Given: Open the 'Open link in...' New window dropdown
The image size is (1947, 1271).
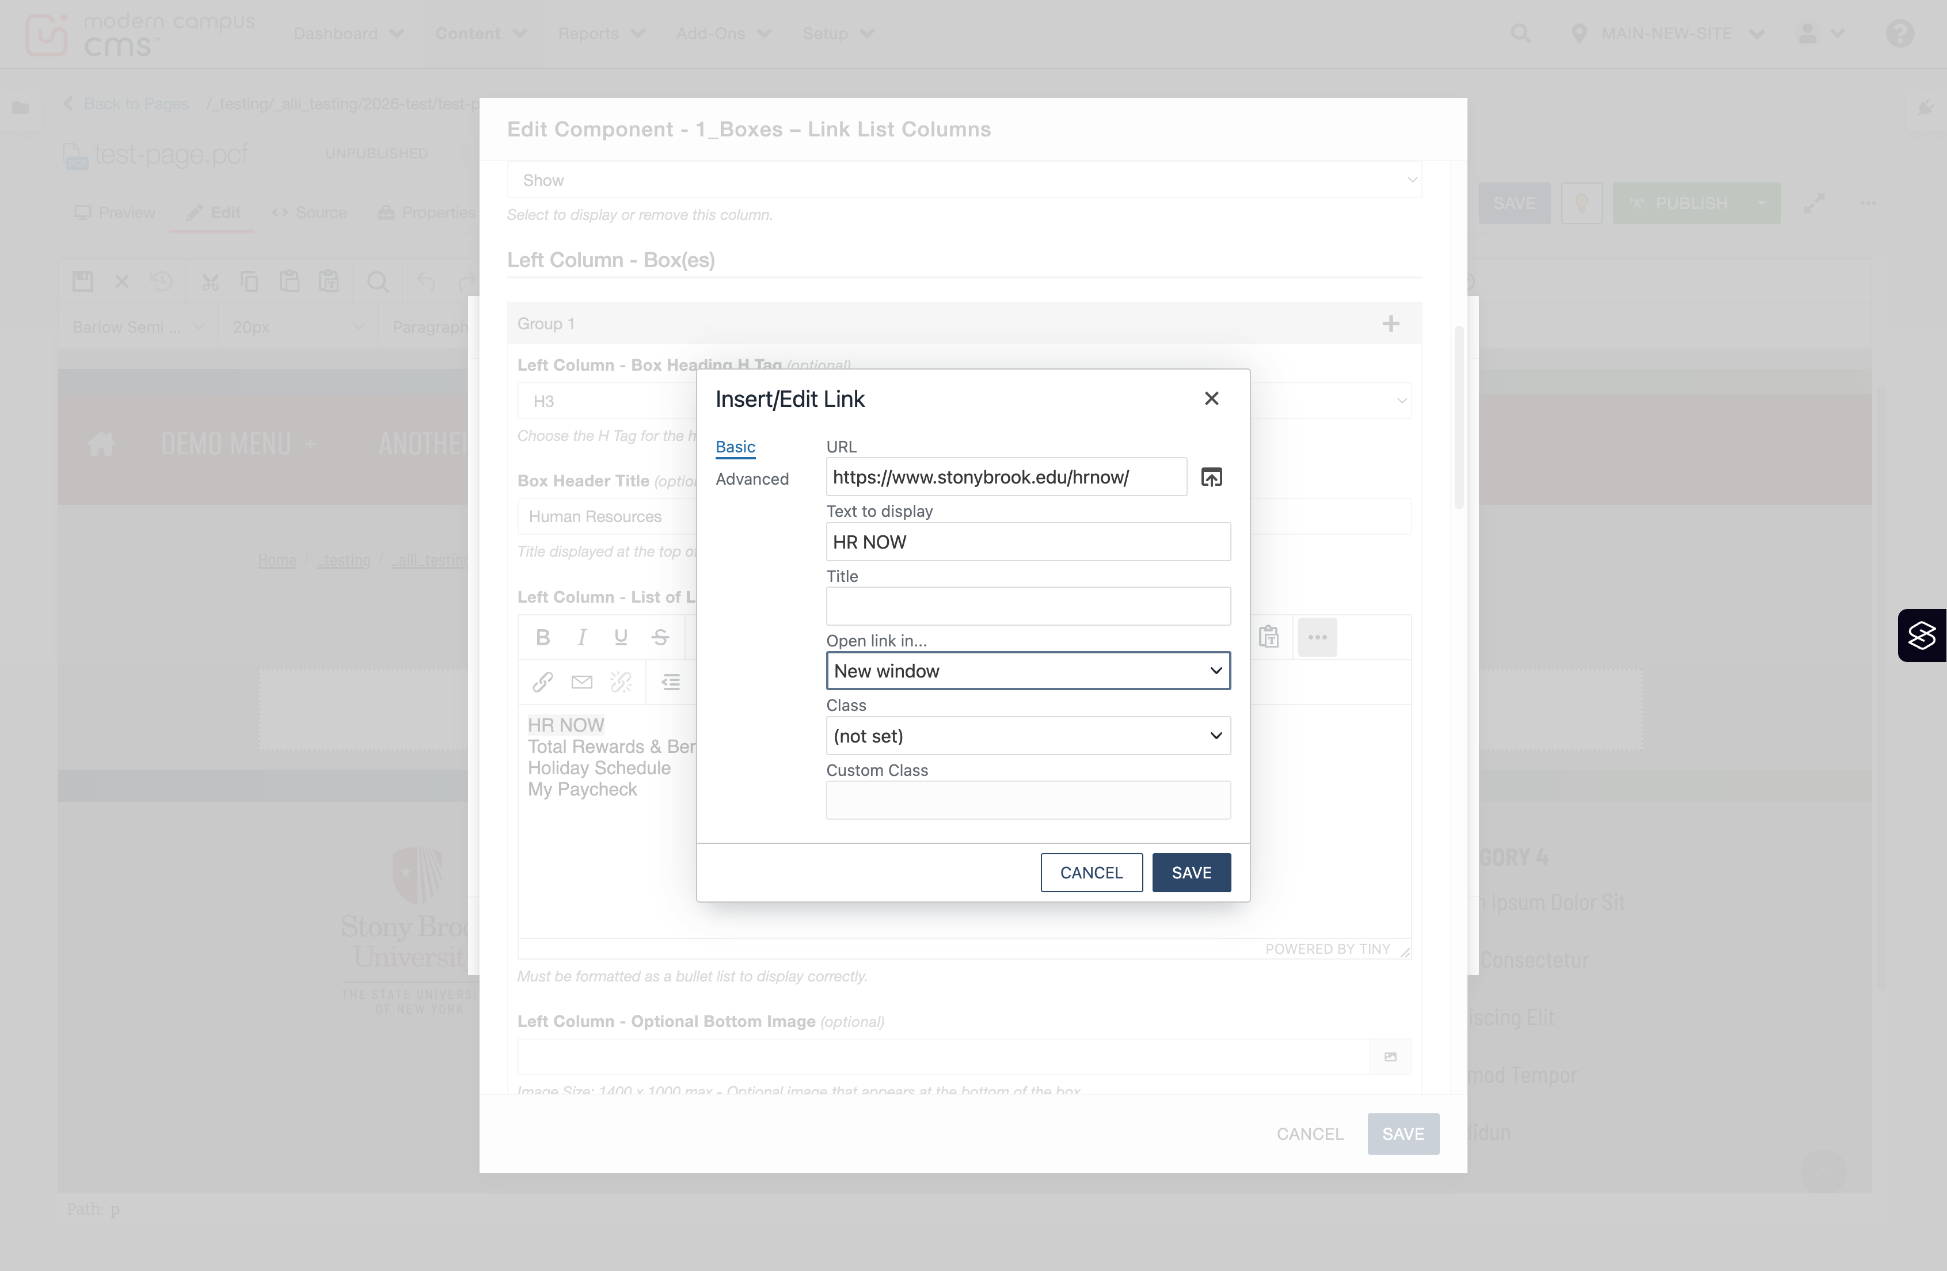Looking at the screenshot, I should [x=1028, y=671].
